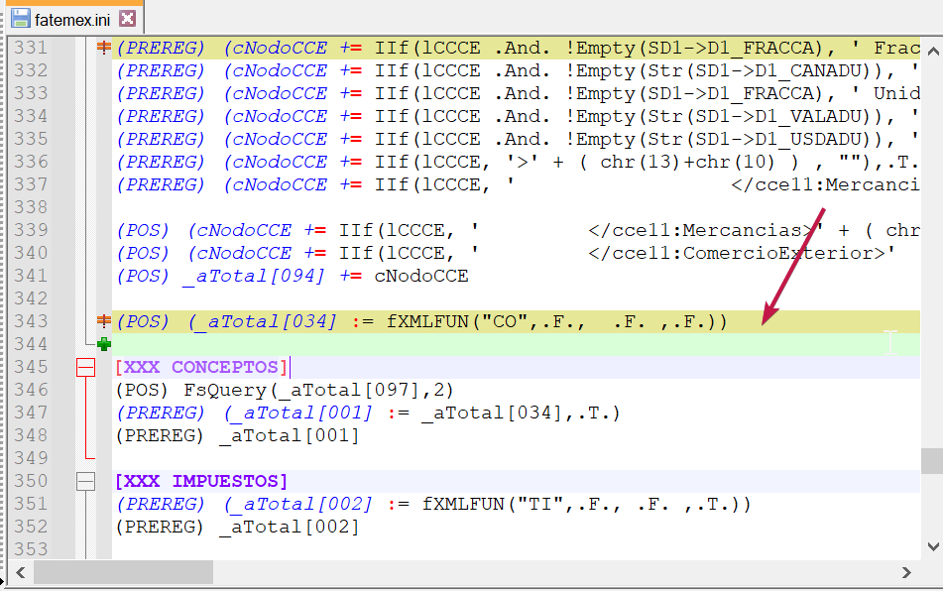
Task: Click the horizontal scrollbar right arrow
Action: pos(906,572)
